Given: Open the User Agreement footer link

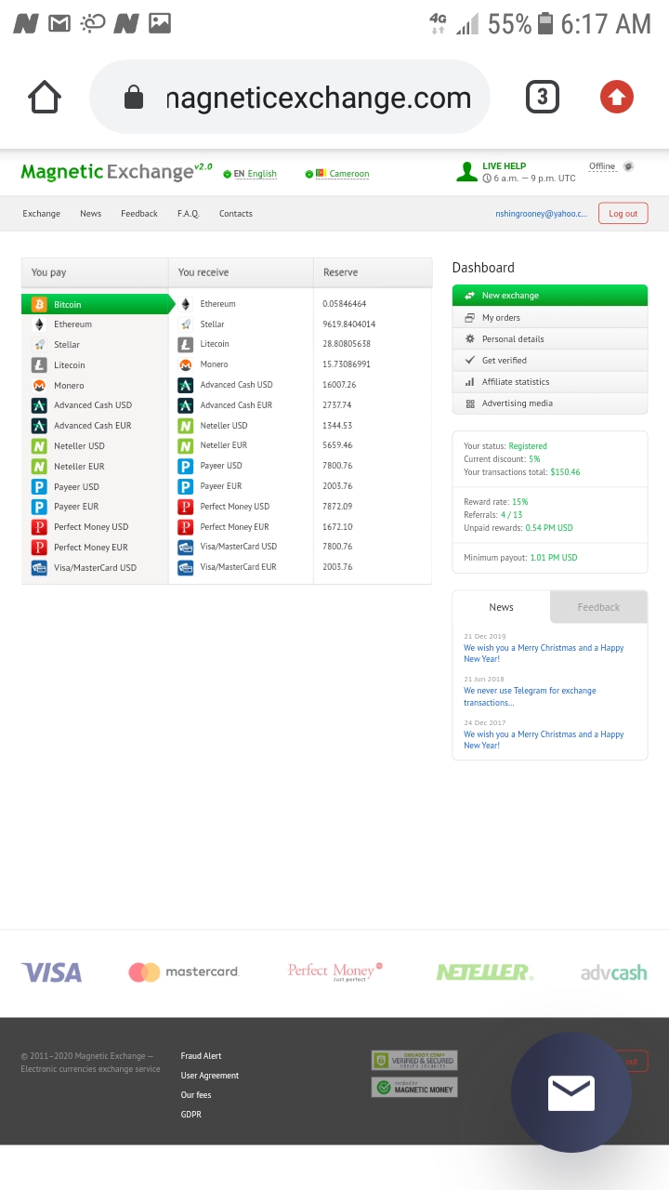Looking at the screenshot, I should point(210,1076).
